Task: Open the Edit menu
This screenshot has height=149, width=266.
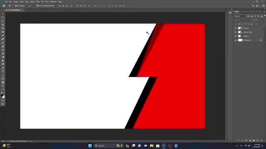Action: tap(10, 2)
